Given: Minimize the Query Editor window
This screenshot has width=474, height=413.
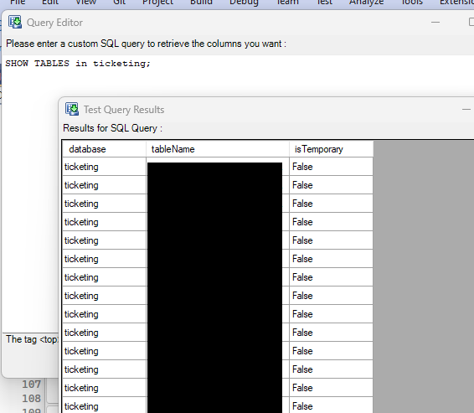Looking at the screenshot, I should click(435, 22).
